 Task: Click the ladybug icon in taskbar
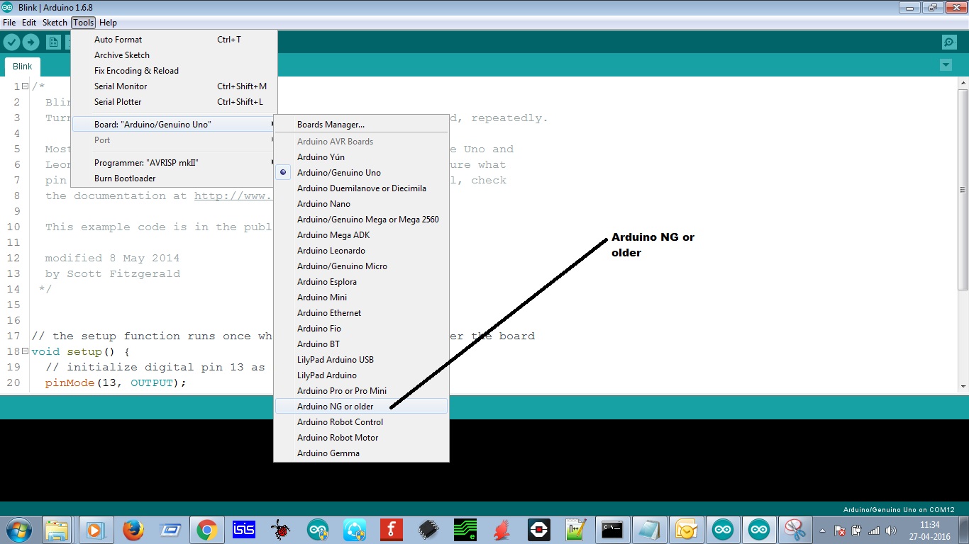click(x=280, y=530)
